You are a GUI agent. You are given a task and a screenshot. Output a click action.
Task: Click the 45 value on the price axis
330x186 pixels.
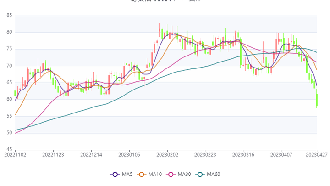tap(9, 150)
